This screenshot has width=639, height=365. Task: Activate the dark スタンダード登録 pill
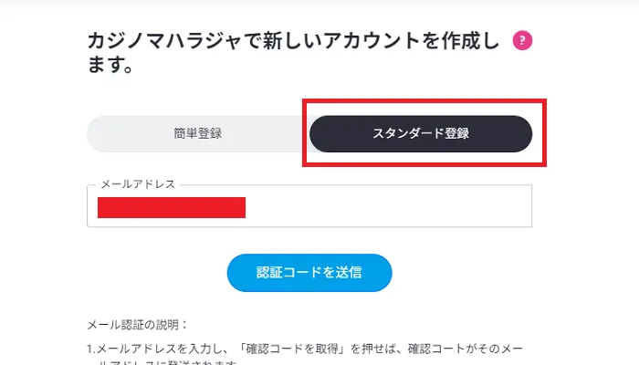[421, 133]
